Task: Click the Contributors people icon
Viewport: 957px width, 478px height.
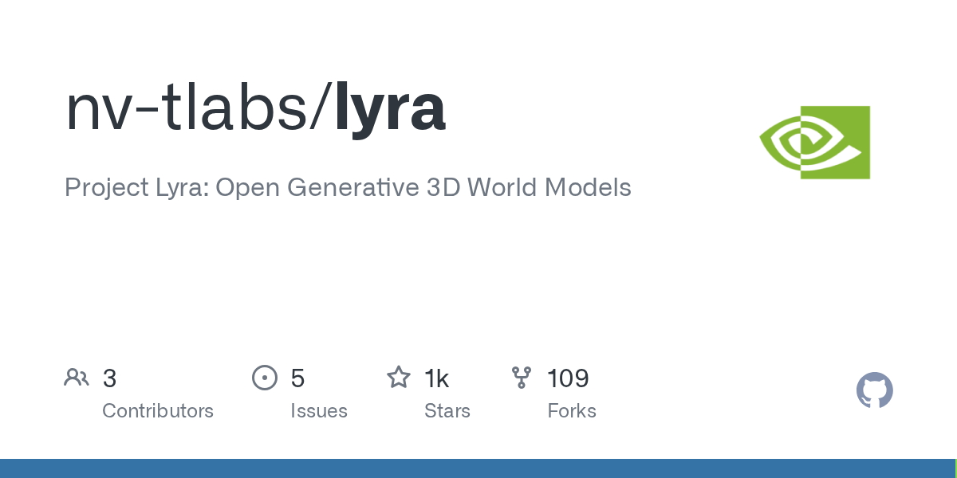Action: click(77, 378)
